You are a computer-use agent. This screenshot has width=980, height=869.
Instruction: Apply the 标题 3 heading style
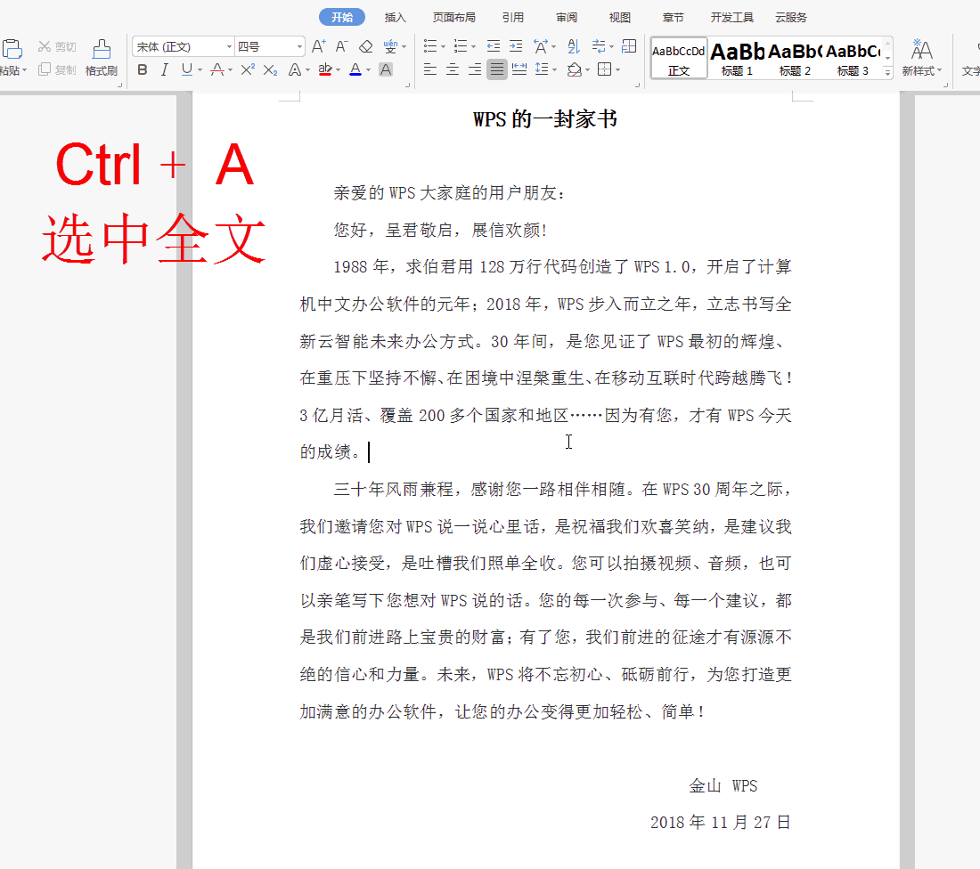853,58
